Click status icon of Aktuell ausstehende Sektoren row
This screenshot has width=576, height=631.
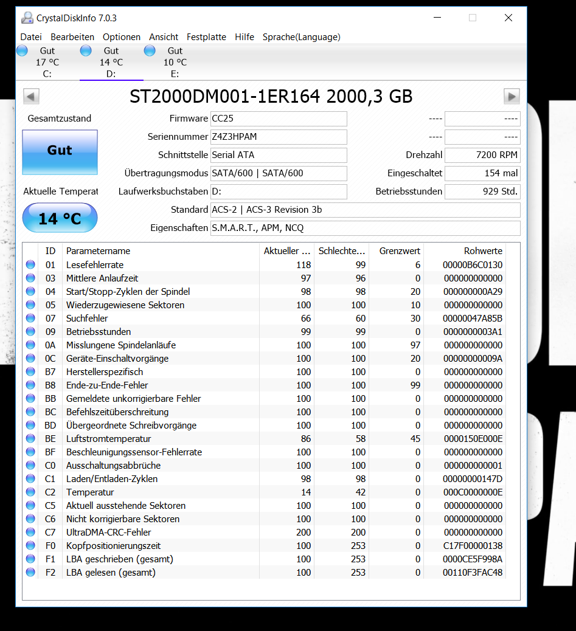coord(30,505)
